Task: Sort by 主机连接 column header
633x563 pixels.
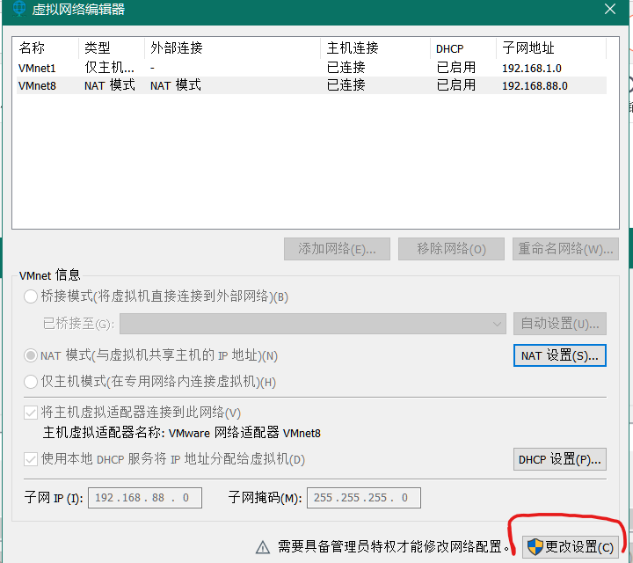Action: click(x=375, y=48)
